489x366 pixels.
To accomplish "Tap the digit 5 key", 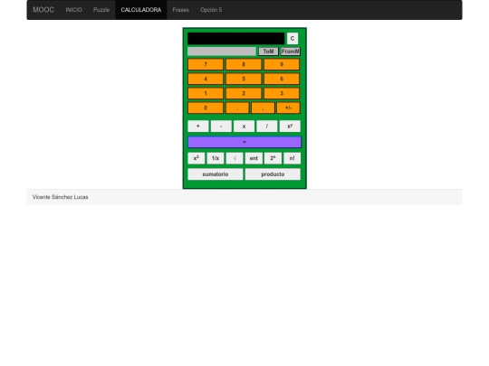I will pos(244,79).
